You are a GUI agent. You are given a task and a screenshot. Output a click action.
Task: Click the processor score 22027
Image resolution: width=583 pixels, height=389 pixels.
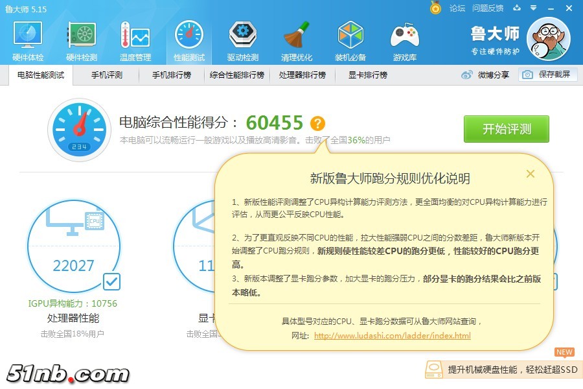[74, 265]
